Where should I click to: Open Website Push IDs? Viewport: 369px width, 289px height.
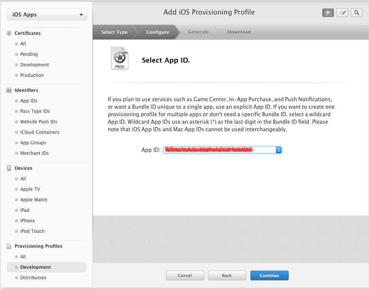tap(39, 122)
